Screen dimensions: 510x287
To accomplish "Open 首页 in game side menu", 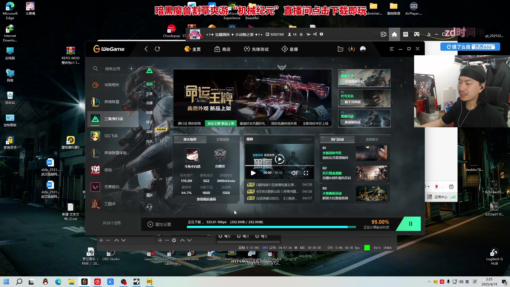I will click(x=149, y=84).
